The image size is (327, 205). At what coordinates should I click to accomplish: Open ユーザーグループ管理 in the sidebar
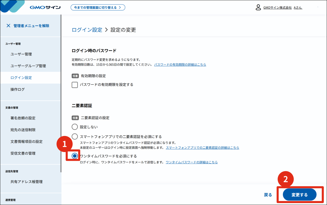coord(28,66)
